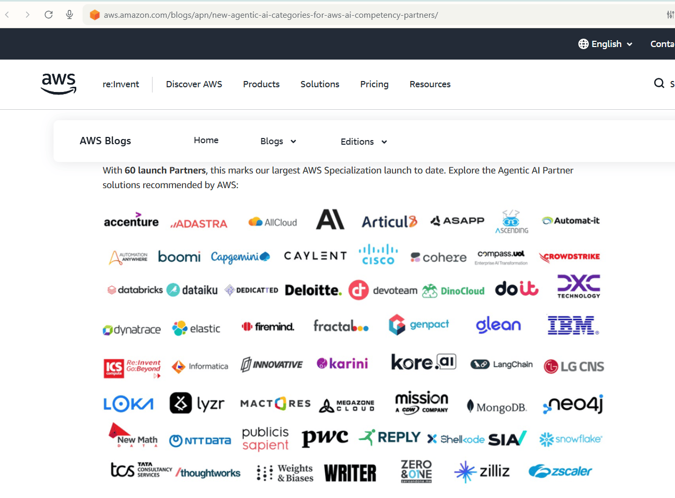The height and width of the screenshot is (498, 675).
Task: Click the LangChain logo
Action: pyautogui.click(x=502, y=364)
